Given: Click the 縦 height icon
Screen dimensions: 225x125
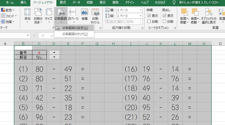Looking at the screenshot, I should [x=107, y=16].
